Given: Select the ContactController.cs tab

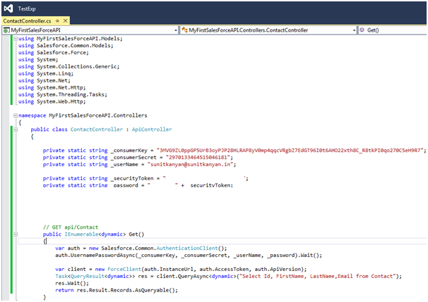Looking at the screenshot, I should (27, 21).
